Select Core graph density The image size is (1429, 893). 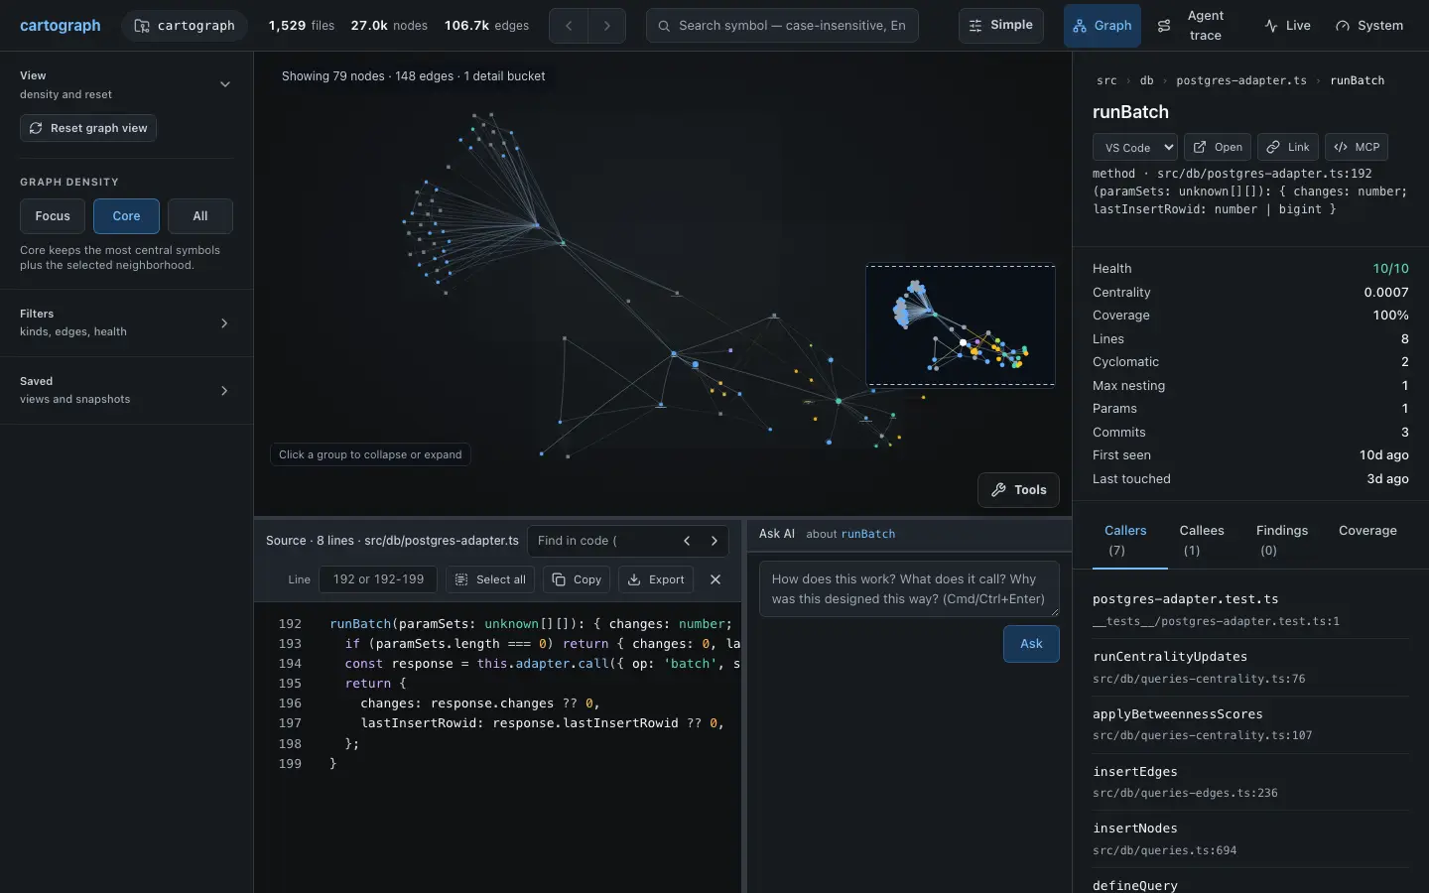(x=126, y=216)
